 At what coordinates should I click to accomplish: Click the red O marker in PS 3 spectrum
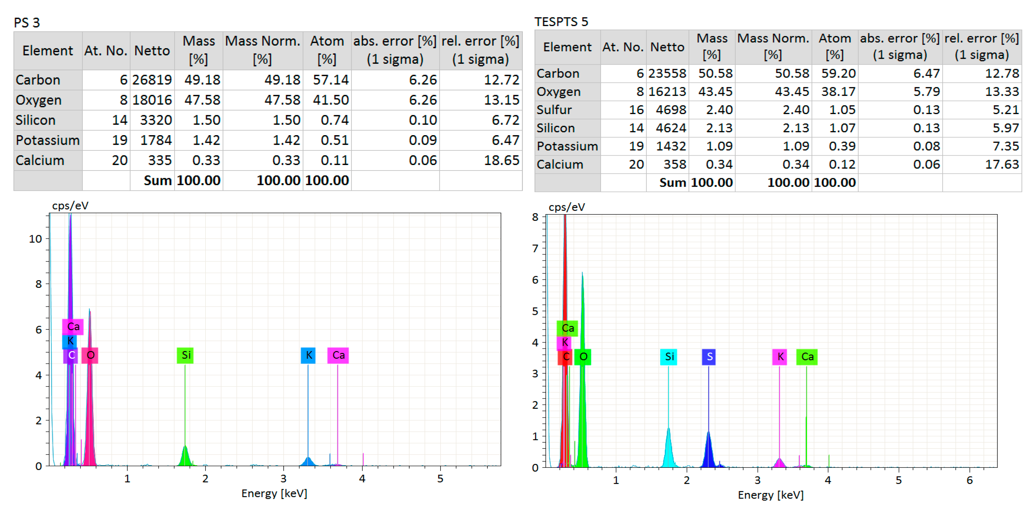pos(90,355)
